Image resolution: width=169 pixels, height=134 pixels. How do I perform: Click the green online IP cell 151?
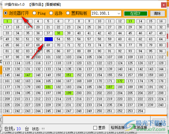[x=69, y=75]
